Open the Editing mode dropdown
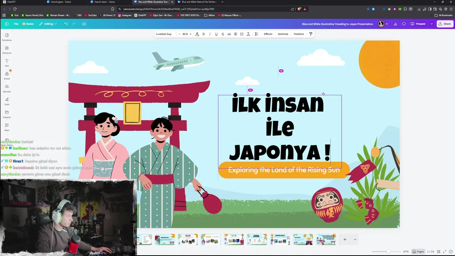455x256 pixels. [x=48, y=24]
